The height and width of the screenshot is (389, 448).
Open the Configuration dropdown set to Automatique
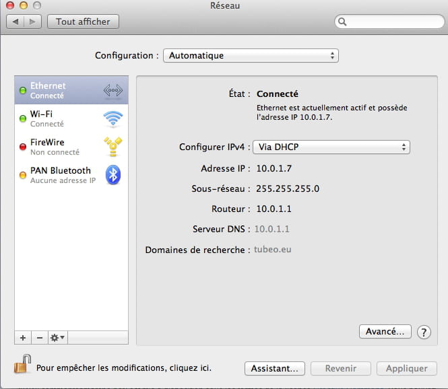pos(251,55)
